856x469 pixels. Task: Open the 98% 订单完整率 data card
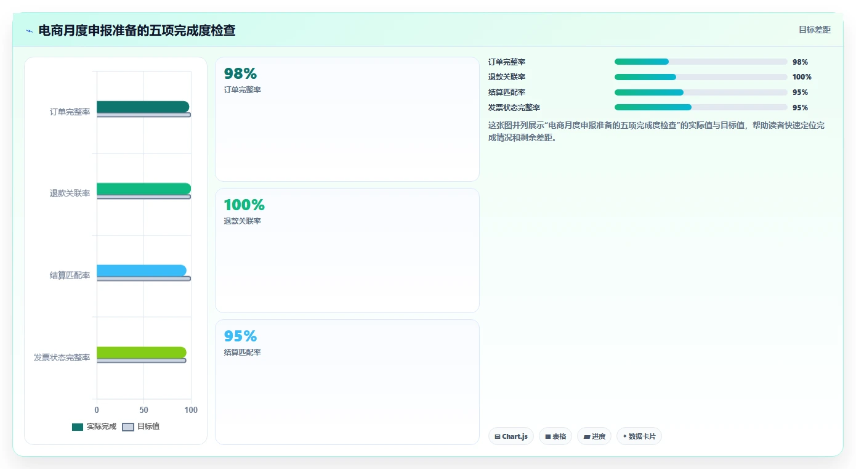point(347,120)
